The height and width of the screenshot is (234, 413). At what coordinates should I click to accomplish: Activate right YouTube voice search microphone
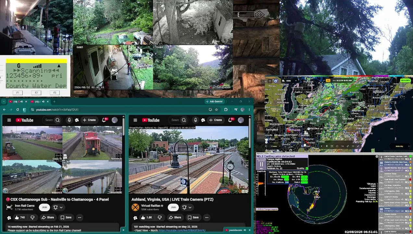(x=195, y=120)
